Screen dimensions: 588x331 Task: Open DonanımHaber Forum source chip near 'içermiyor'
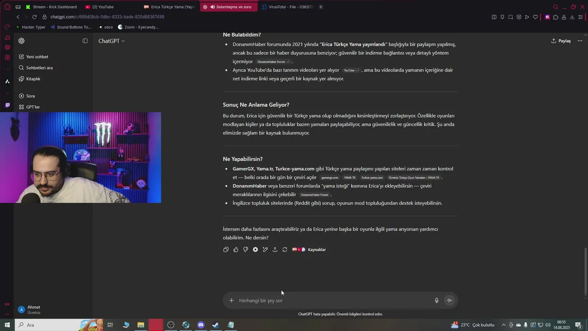pos(273,62)
